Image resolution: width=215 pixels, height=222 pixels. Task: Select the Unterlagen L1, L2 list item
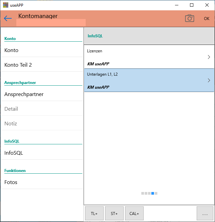(149, 80)
